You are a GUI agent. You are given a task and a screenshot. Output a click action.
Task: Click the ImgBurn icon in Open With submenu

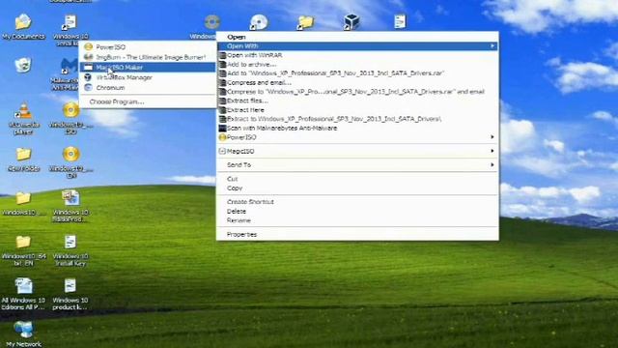coord(88,57)
